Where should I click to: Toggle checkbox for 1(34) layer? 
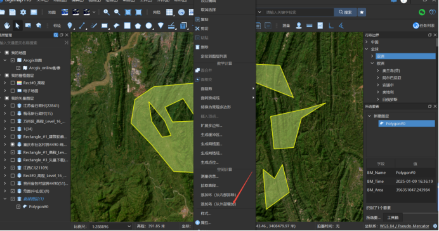click(x=13, y=129)
